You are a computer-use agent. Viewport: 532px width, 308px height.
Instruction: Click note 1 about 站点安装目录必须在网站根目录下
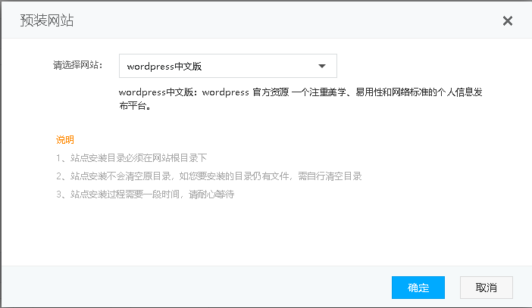point(132,158)
